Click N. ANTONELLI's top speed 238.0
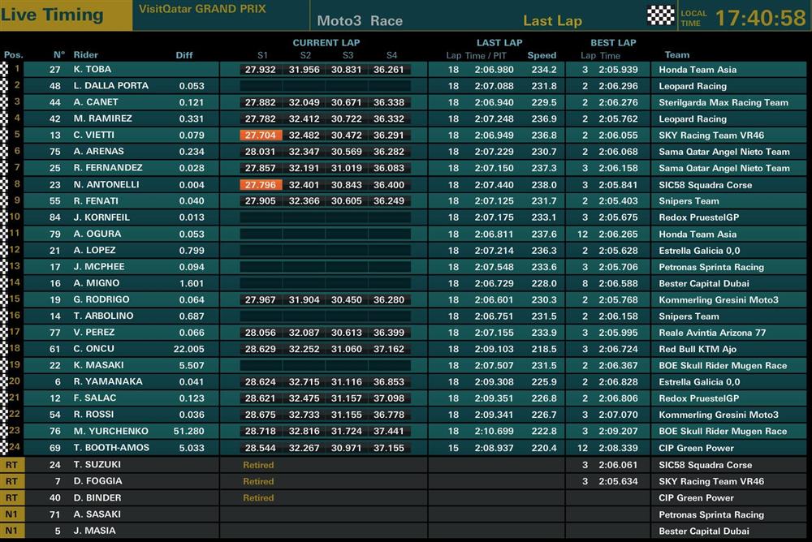 pyautogui.click(x=544, y=185)
